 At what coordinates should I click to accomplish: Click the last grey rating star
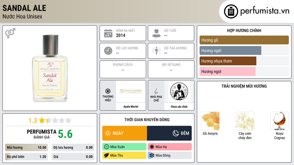pyautogui.click(x=68, y=120)
